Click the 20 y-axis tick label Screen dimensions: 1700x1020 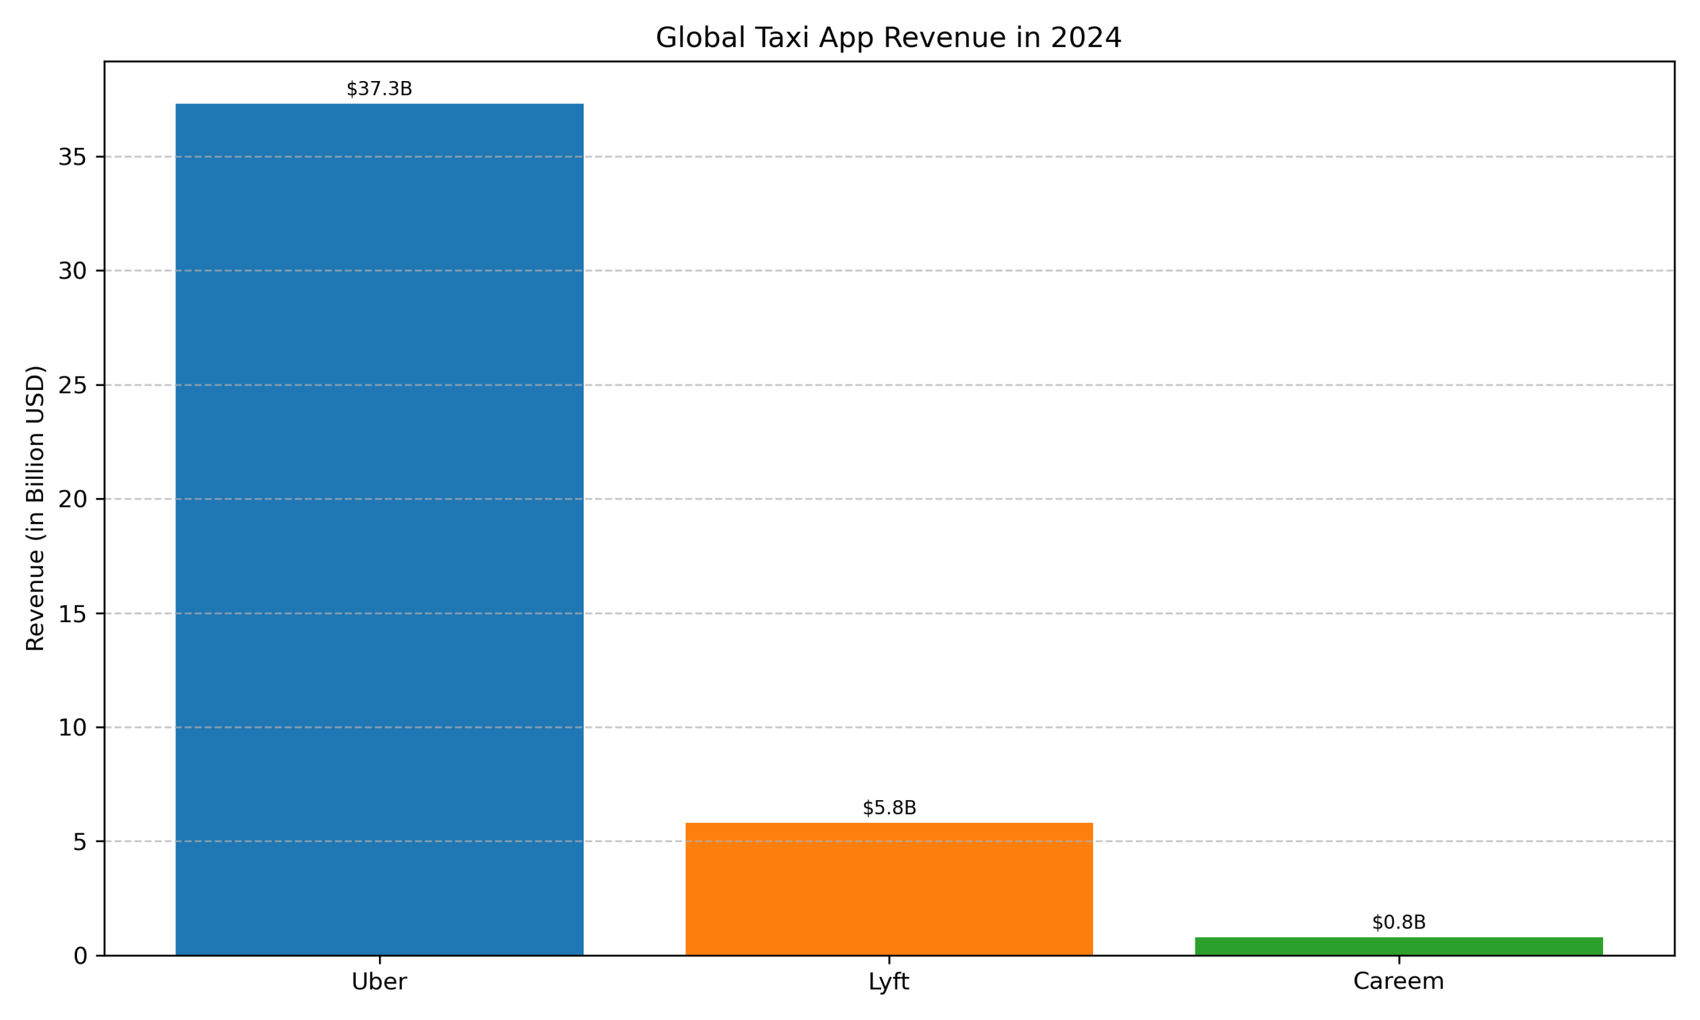point(72,499)
